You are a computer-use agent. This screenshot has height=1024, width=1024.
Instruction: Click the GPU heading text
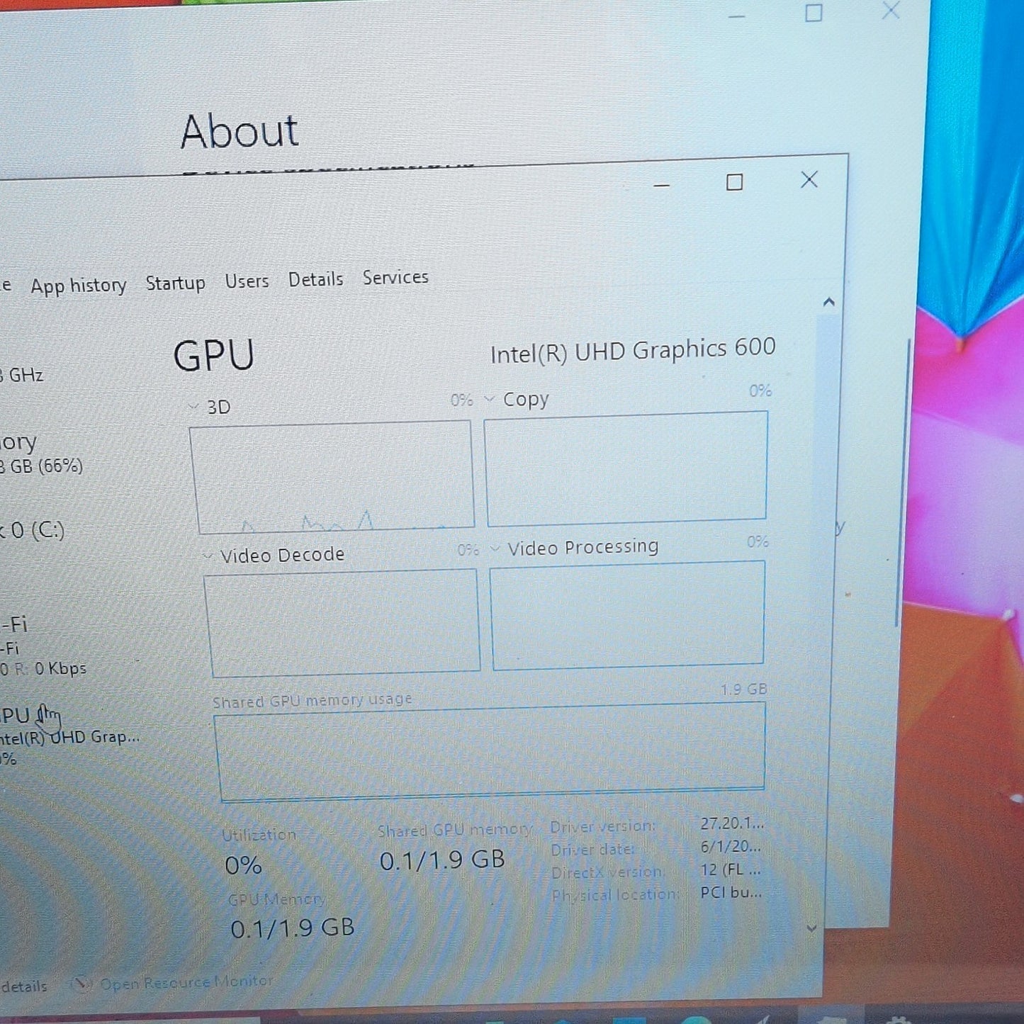click(213, 355)
